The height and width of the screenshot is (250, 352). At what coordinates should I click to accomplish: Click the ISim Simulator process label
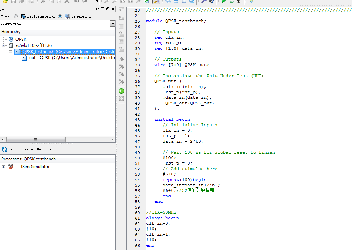point(35,167)
